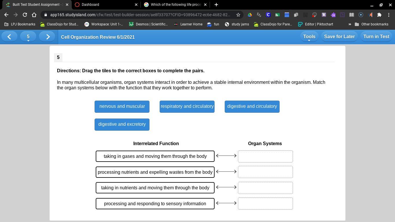The height and width of the screenshot is (222, 395).
Task: Open the QR code extension
Action: (x=305, y=15)
